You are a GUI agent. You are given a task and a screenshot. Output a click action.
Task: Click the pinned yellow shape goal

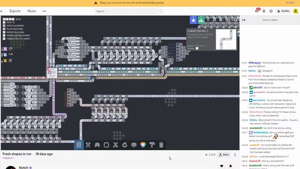point(5,61)
